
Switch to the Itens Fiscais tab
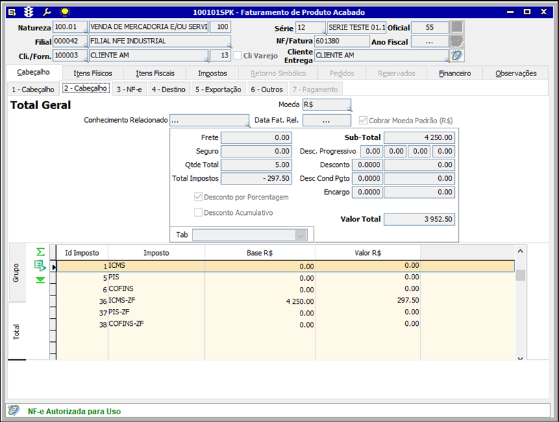tap(154, 73)
